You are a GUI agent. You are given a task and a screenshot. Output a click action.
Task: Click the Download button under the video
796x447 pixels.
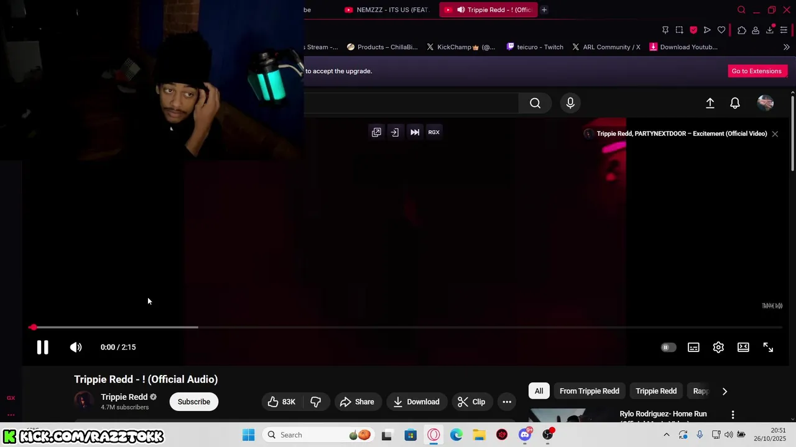click(x=416, y=402)
